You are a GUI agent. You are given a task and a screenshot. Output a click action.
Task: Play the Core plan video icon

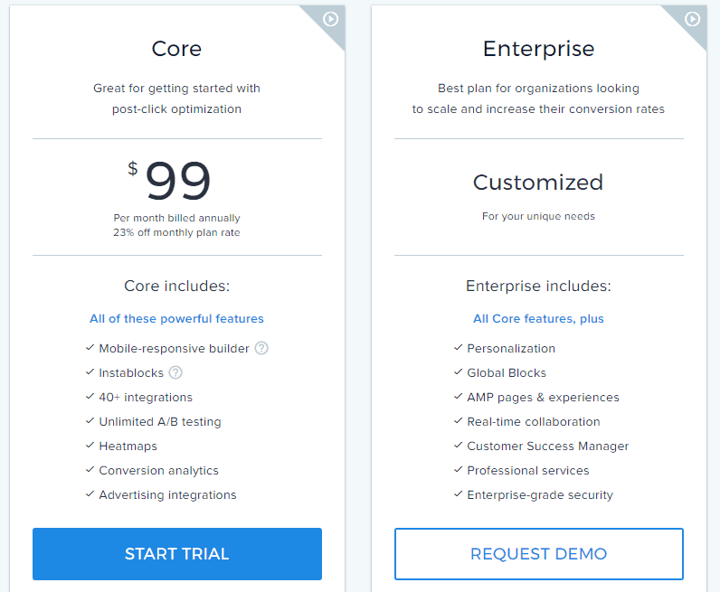[330, 19]
